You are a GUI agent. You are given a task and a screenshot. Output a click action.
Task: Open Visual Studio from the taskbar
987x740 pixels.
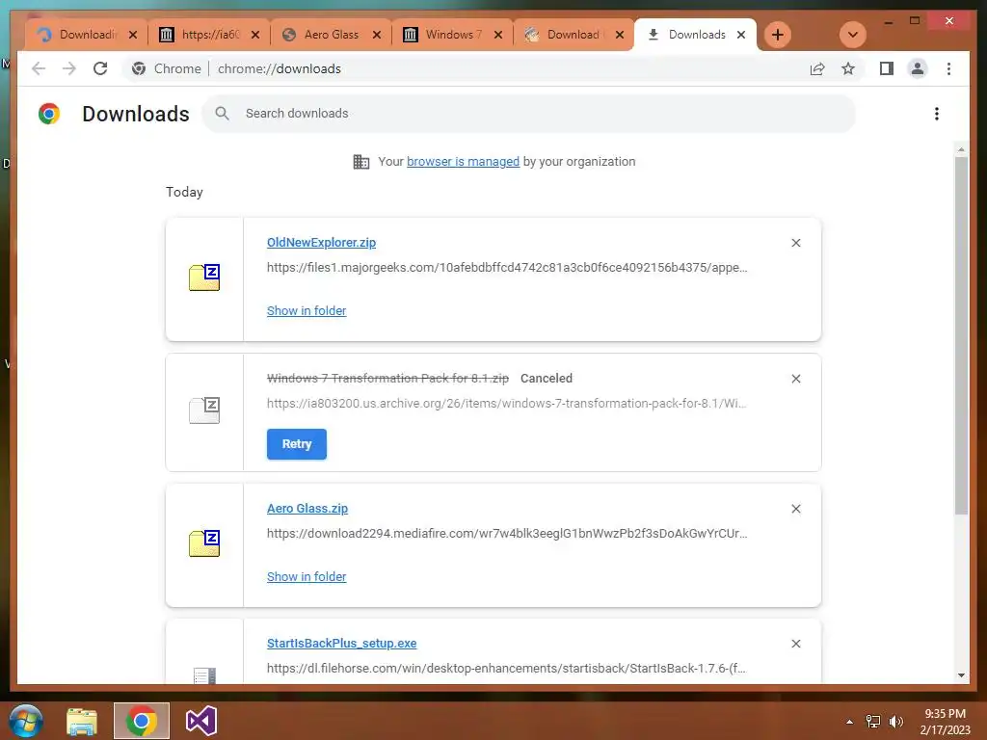[x=200, y=721]
